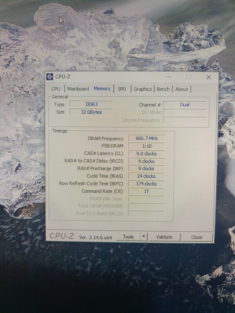Open the Bench tab
The width and height of the screenshot is (235, 313).
pyautogui.click(x=163, y=89)
